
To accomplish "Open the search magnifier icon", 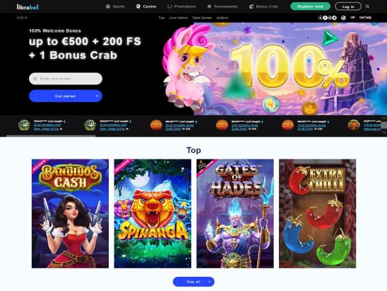I will (367, 7).
